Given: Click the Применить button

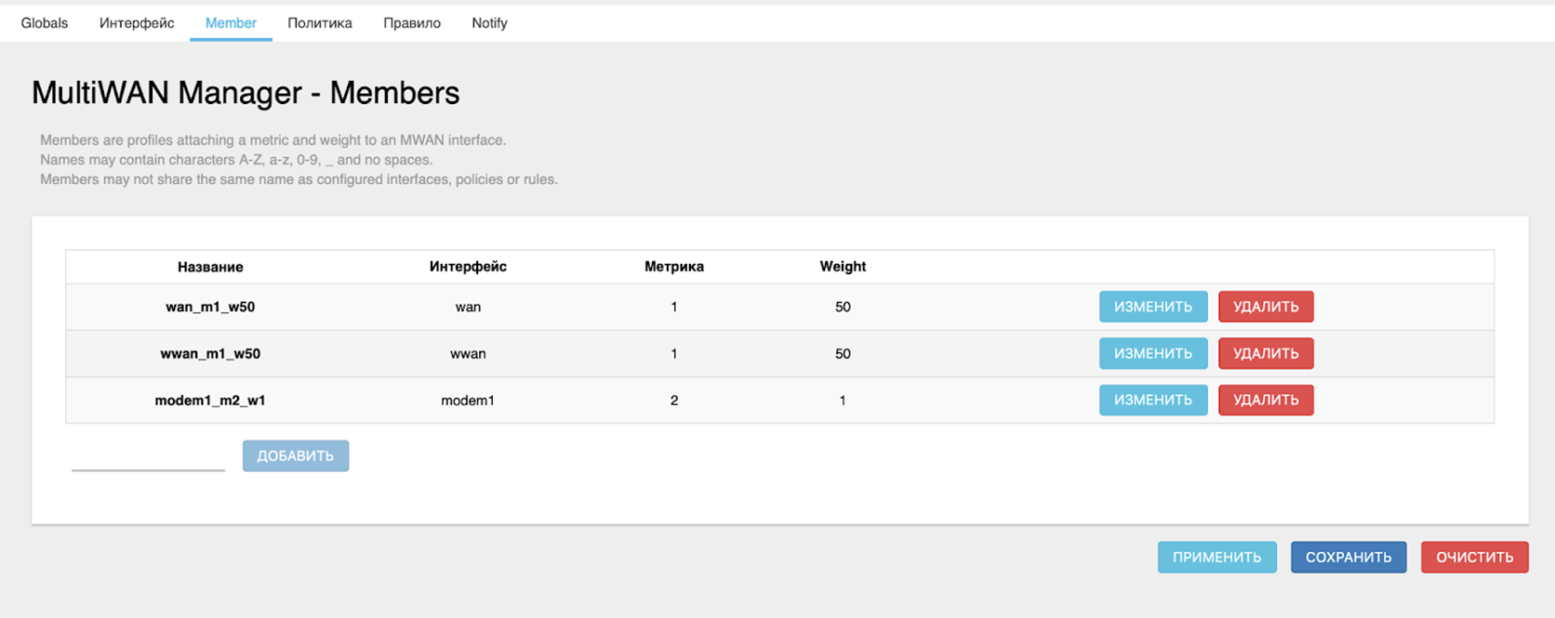Looking at the screenshot, I should [1216, 558].
